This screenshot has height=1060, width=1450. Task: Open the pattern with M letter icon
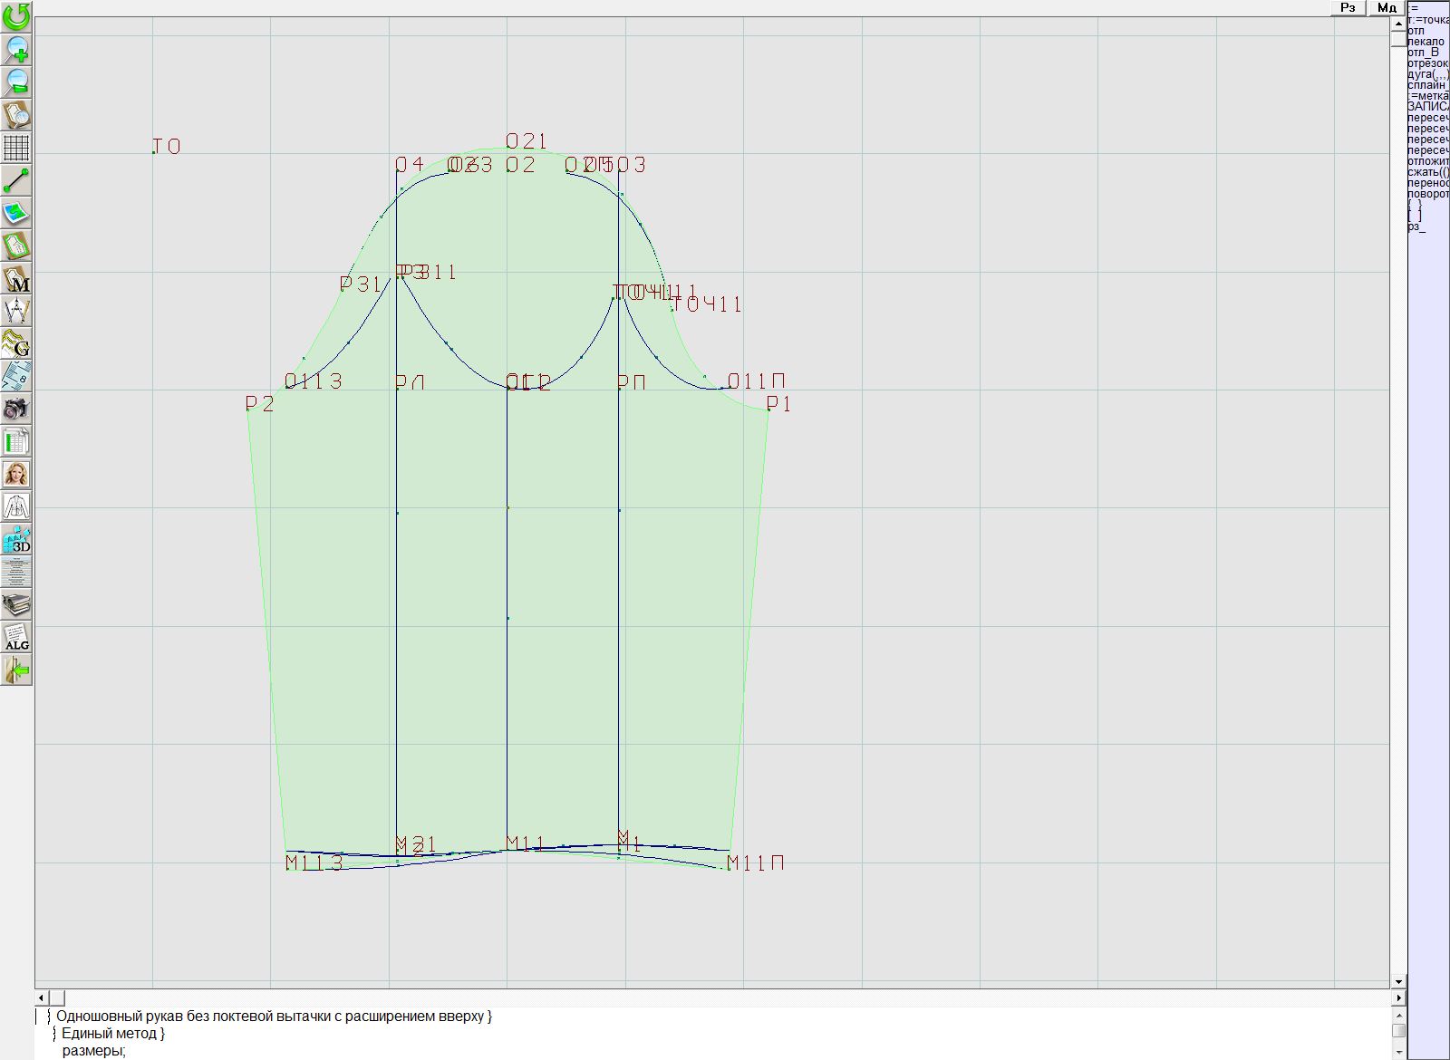16,279
